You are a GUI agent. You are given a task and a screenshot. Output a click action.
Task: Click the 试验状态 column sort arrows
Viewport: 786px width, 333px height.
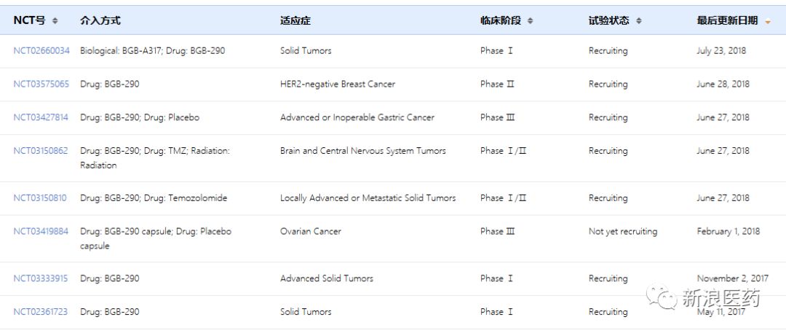coord(638,21)
